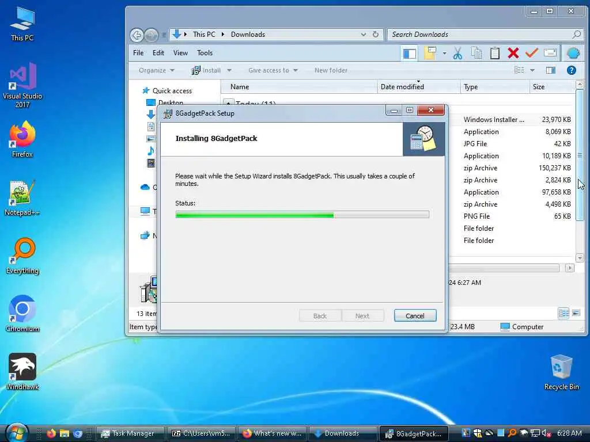Screen dimensions: 590x442
Task: Click the JPG File row type
Action: click(475, 143)
